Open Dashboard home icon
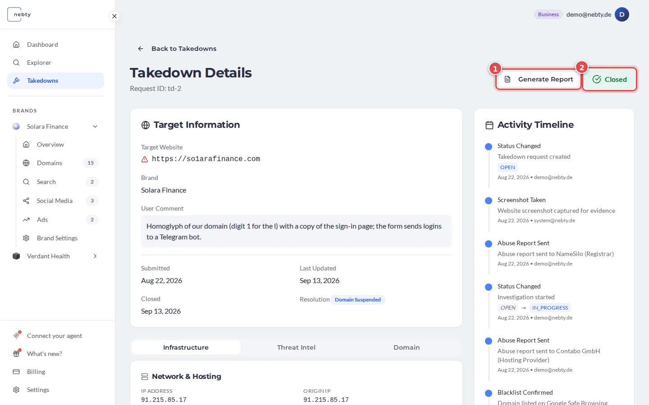649x405 pixels. pos(16,45)
